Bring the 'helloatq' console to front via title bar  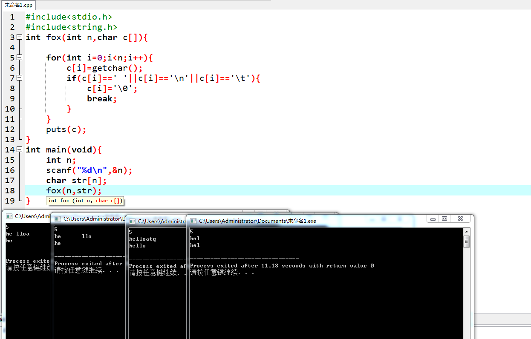158,221
